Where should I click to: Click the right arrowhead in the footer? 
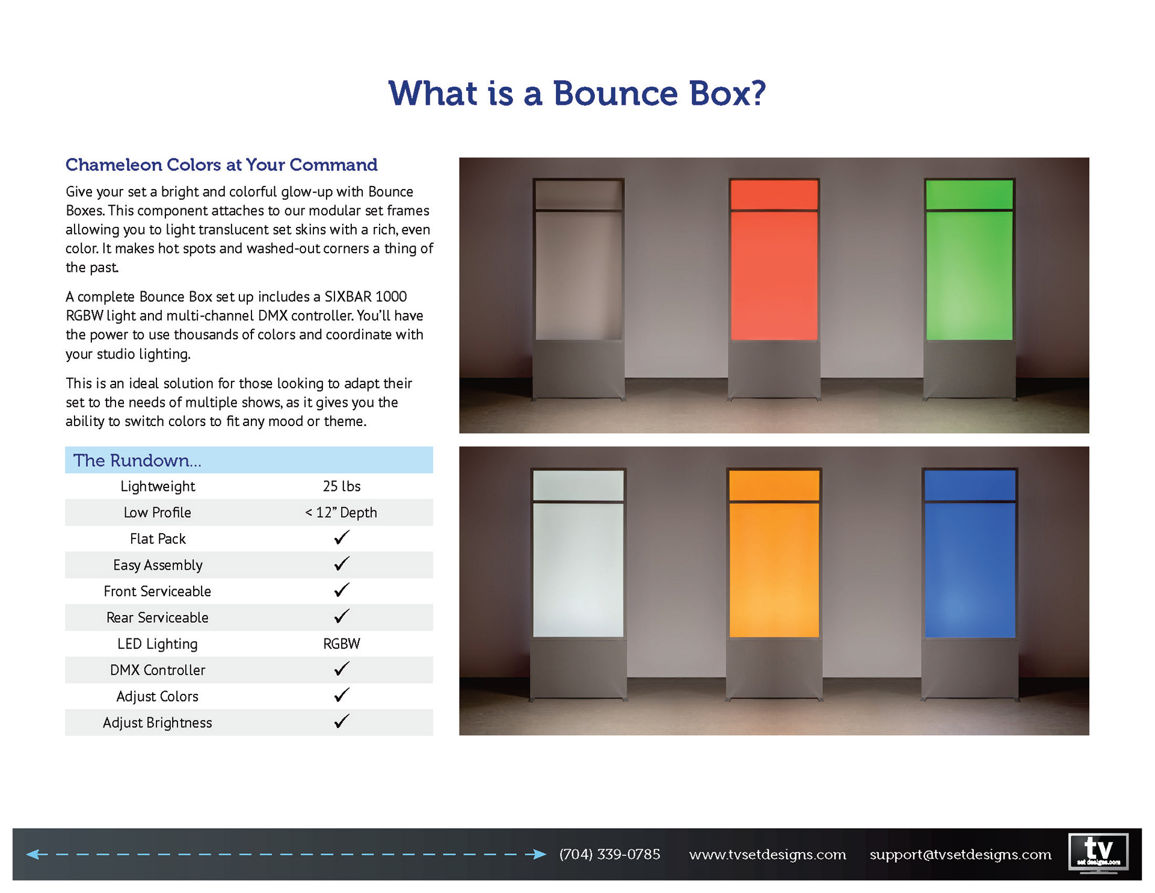540,854
